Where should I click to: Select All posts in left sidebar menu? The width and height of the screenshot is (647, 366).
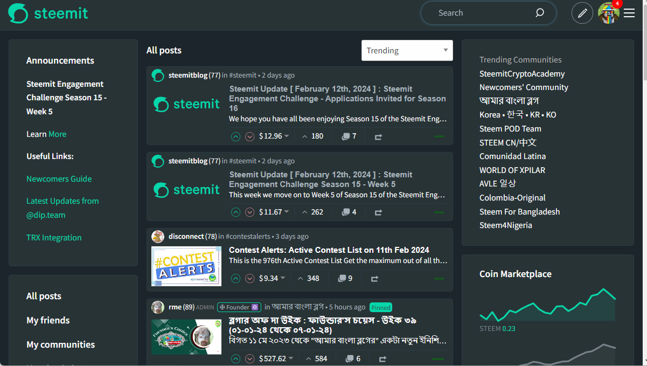click(x=44, y=296)
